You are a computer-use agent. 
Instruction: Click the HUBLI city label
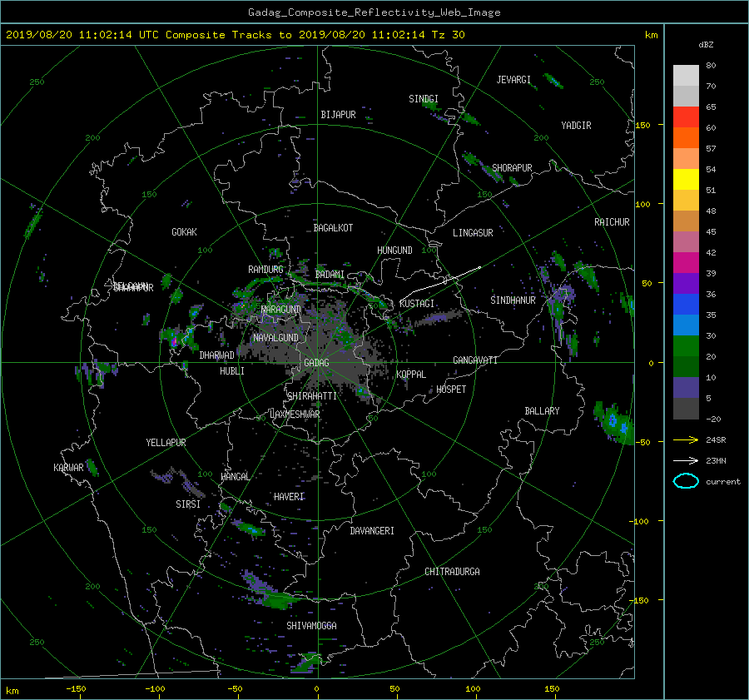[x=231, y=371]
